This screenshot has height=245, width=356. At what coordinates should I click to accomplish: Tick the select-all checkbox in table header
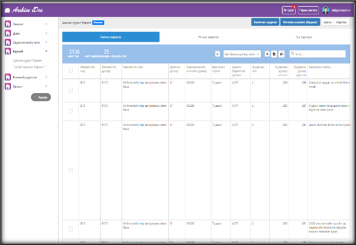(71, 71)
